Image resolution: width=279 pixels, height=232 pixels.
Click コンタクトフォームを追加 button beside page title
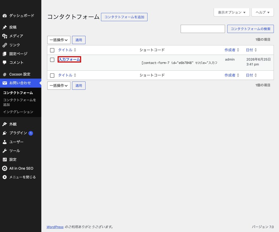[x=124, y=17]
